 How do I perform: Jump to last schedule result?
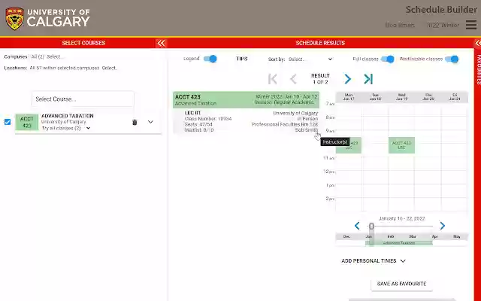click(368, 79)
